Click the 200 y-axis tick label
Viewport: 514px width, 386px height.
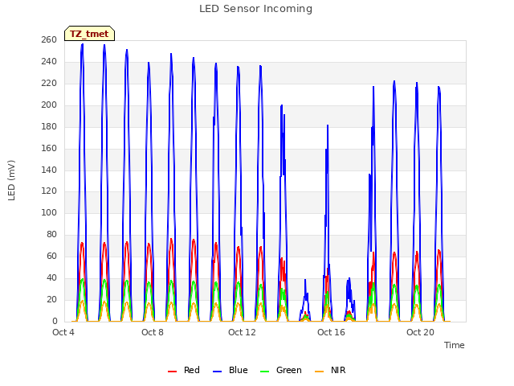tap(49, 105)
